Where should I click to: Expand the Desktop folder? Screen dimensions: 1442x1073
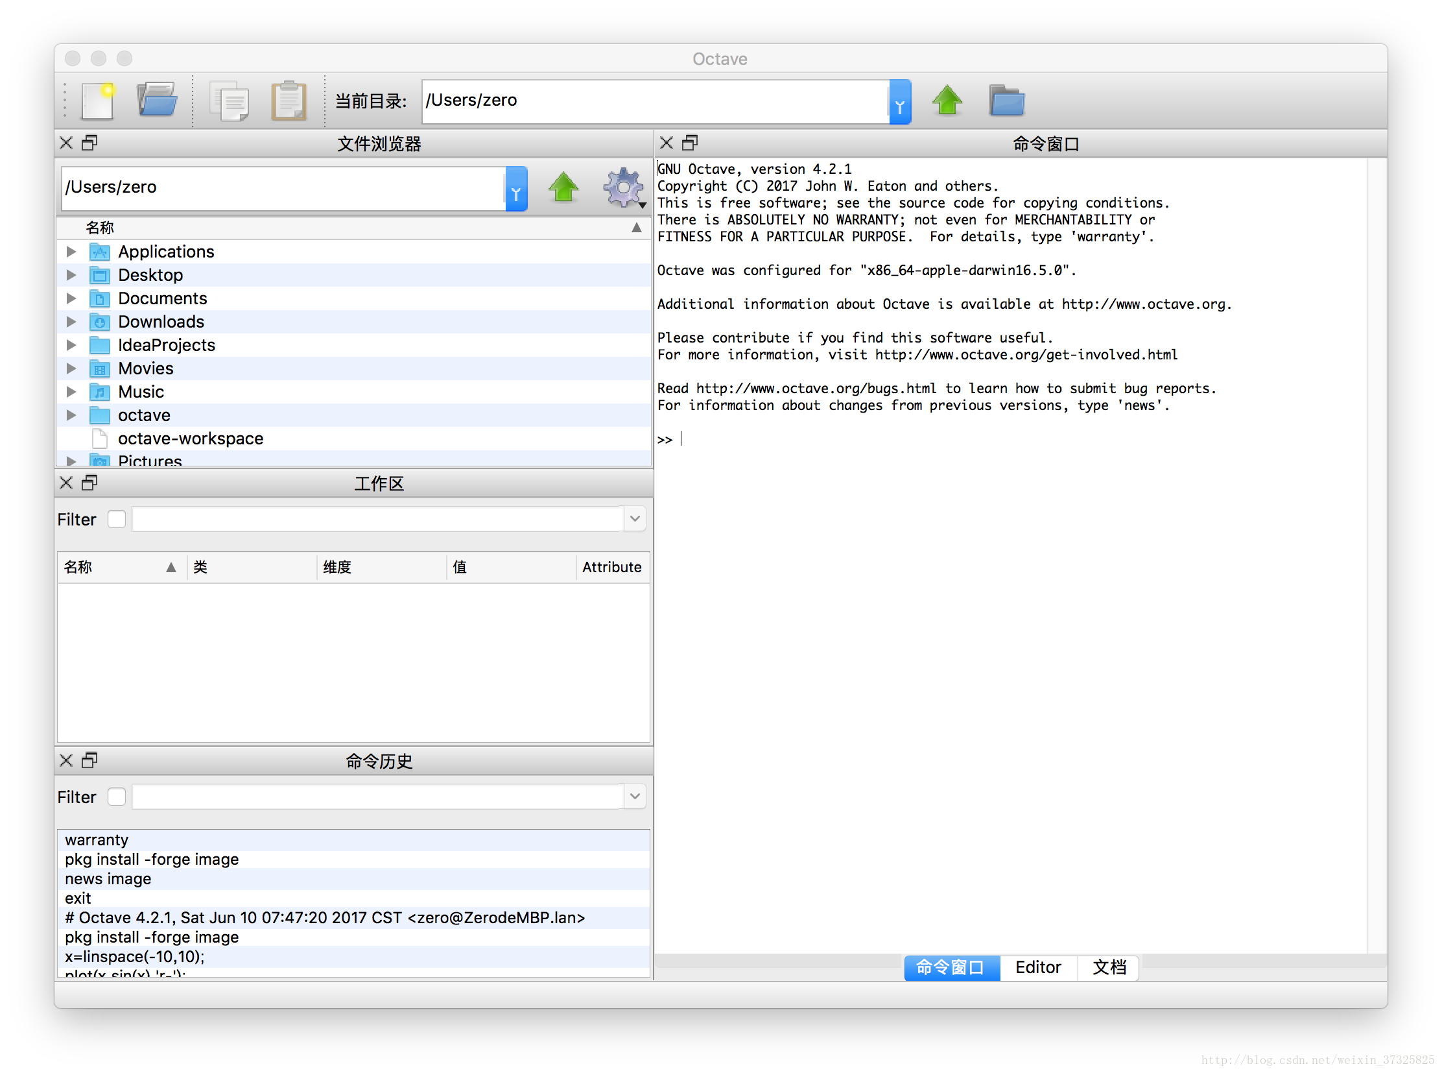[x=71, y=276]
